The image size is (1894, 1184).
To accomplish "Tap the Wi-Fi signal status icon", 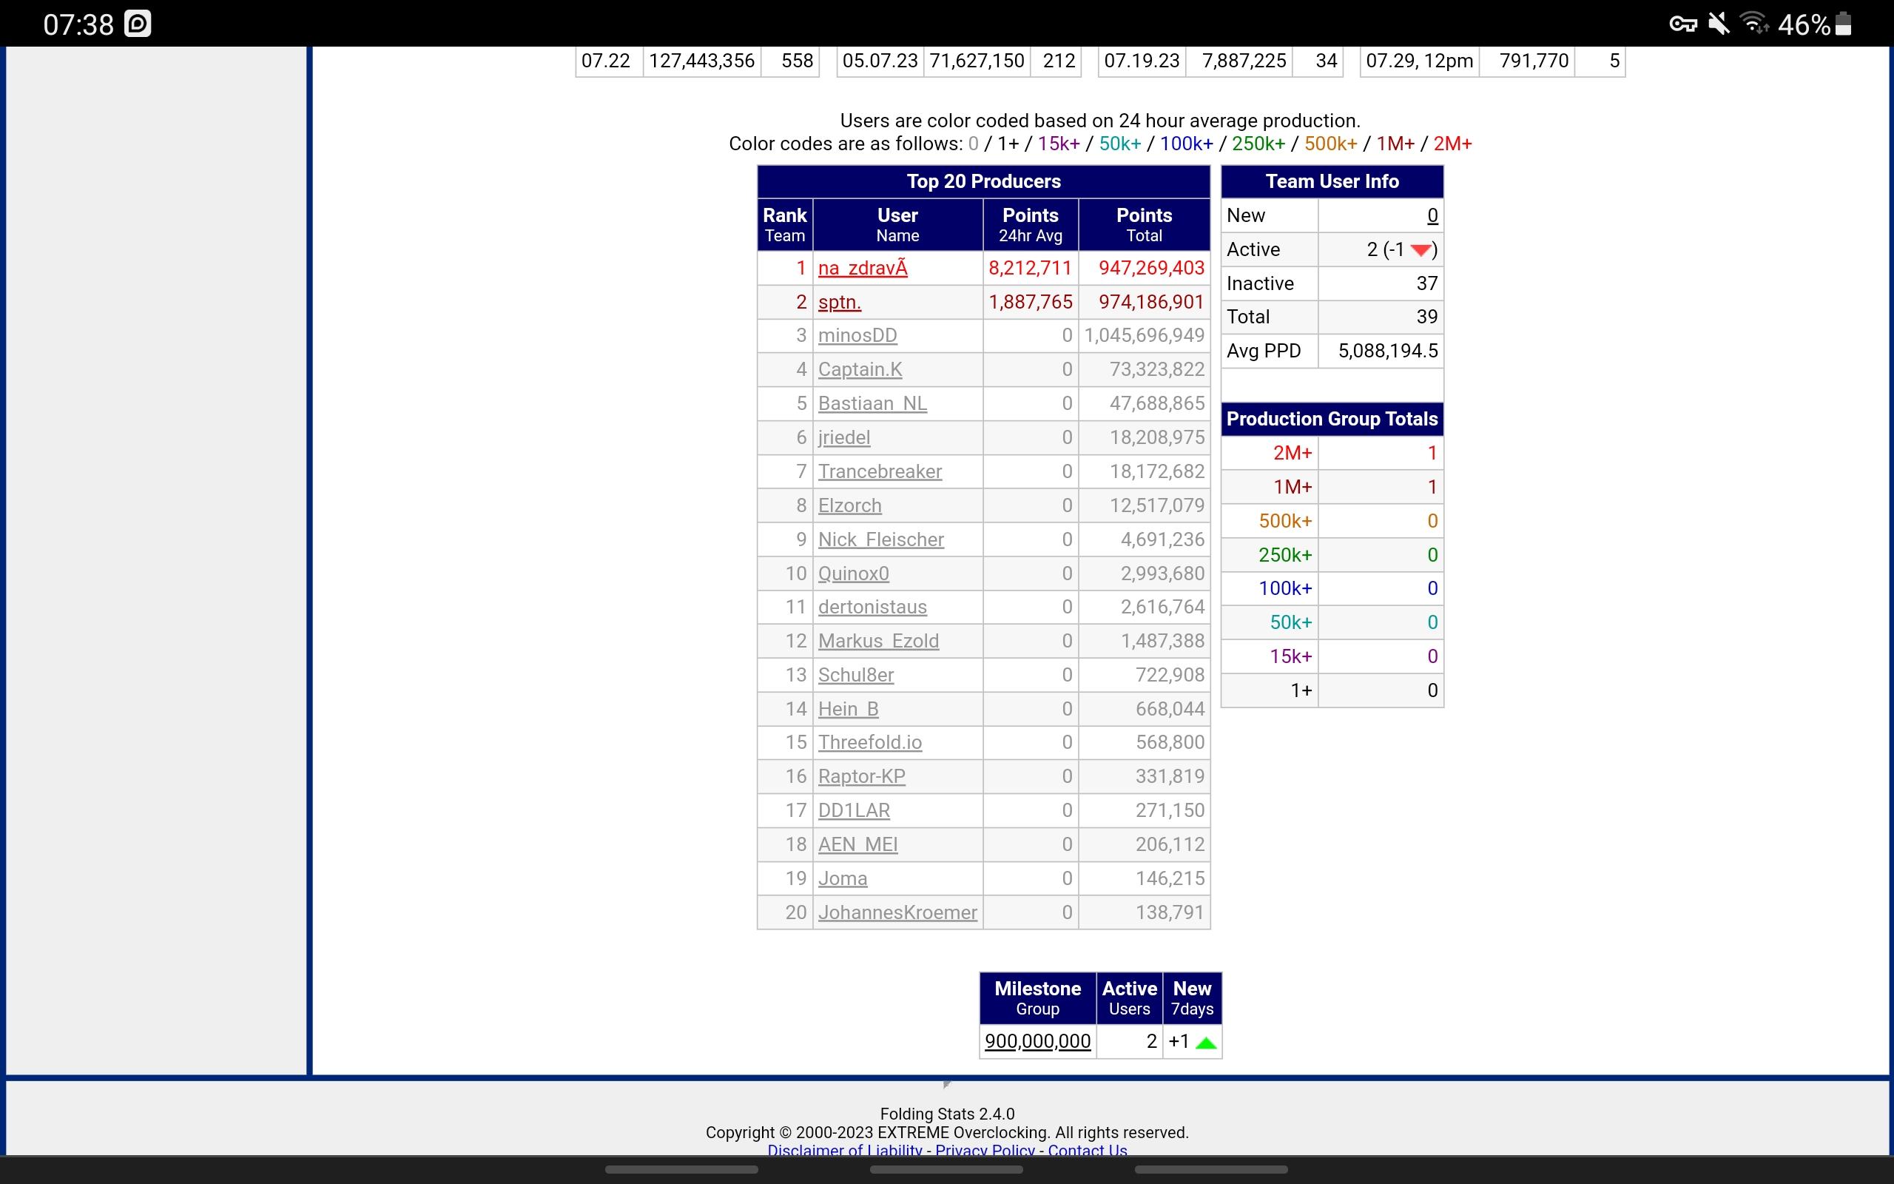I will [x=1754, y=24].
